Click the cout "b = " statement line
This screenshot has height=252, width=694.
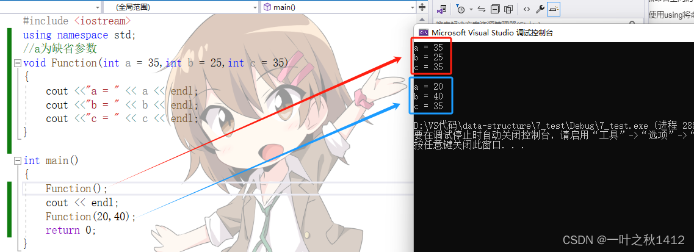(122, 105)
